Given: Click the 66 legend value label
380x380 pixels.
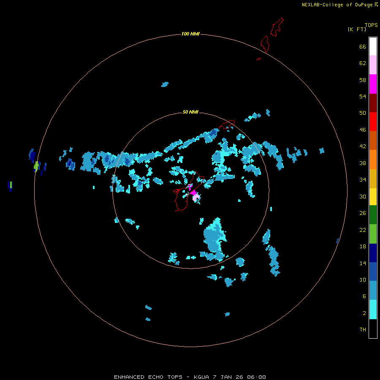Looking at the screenshot, I should (363, 47).
